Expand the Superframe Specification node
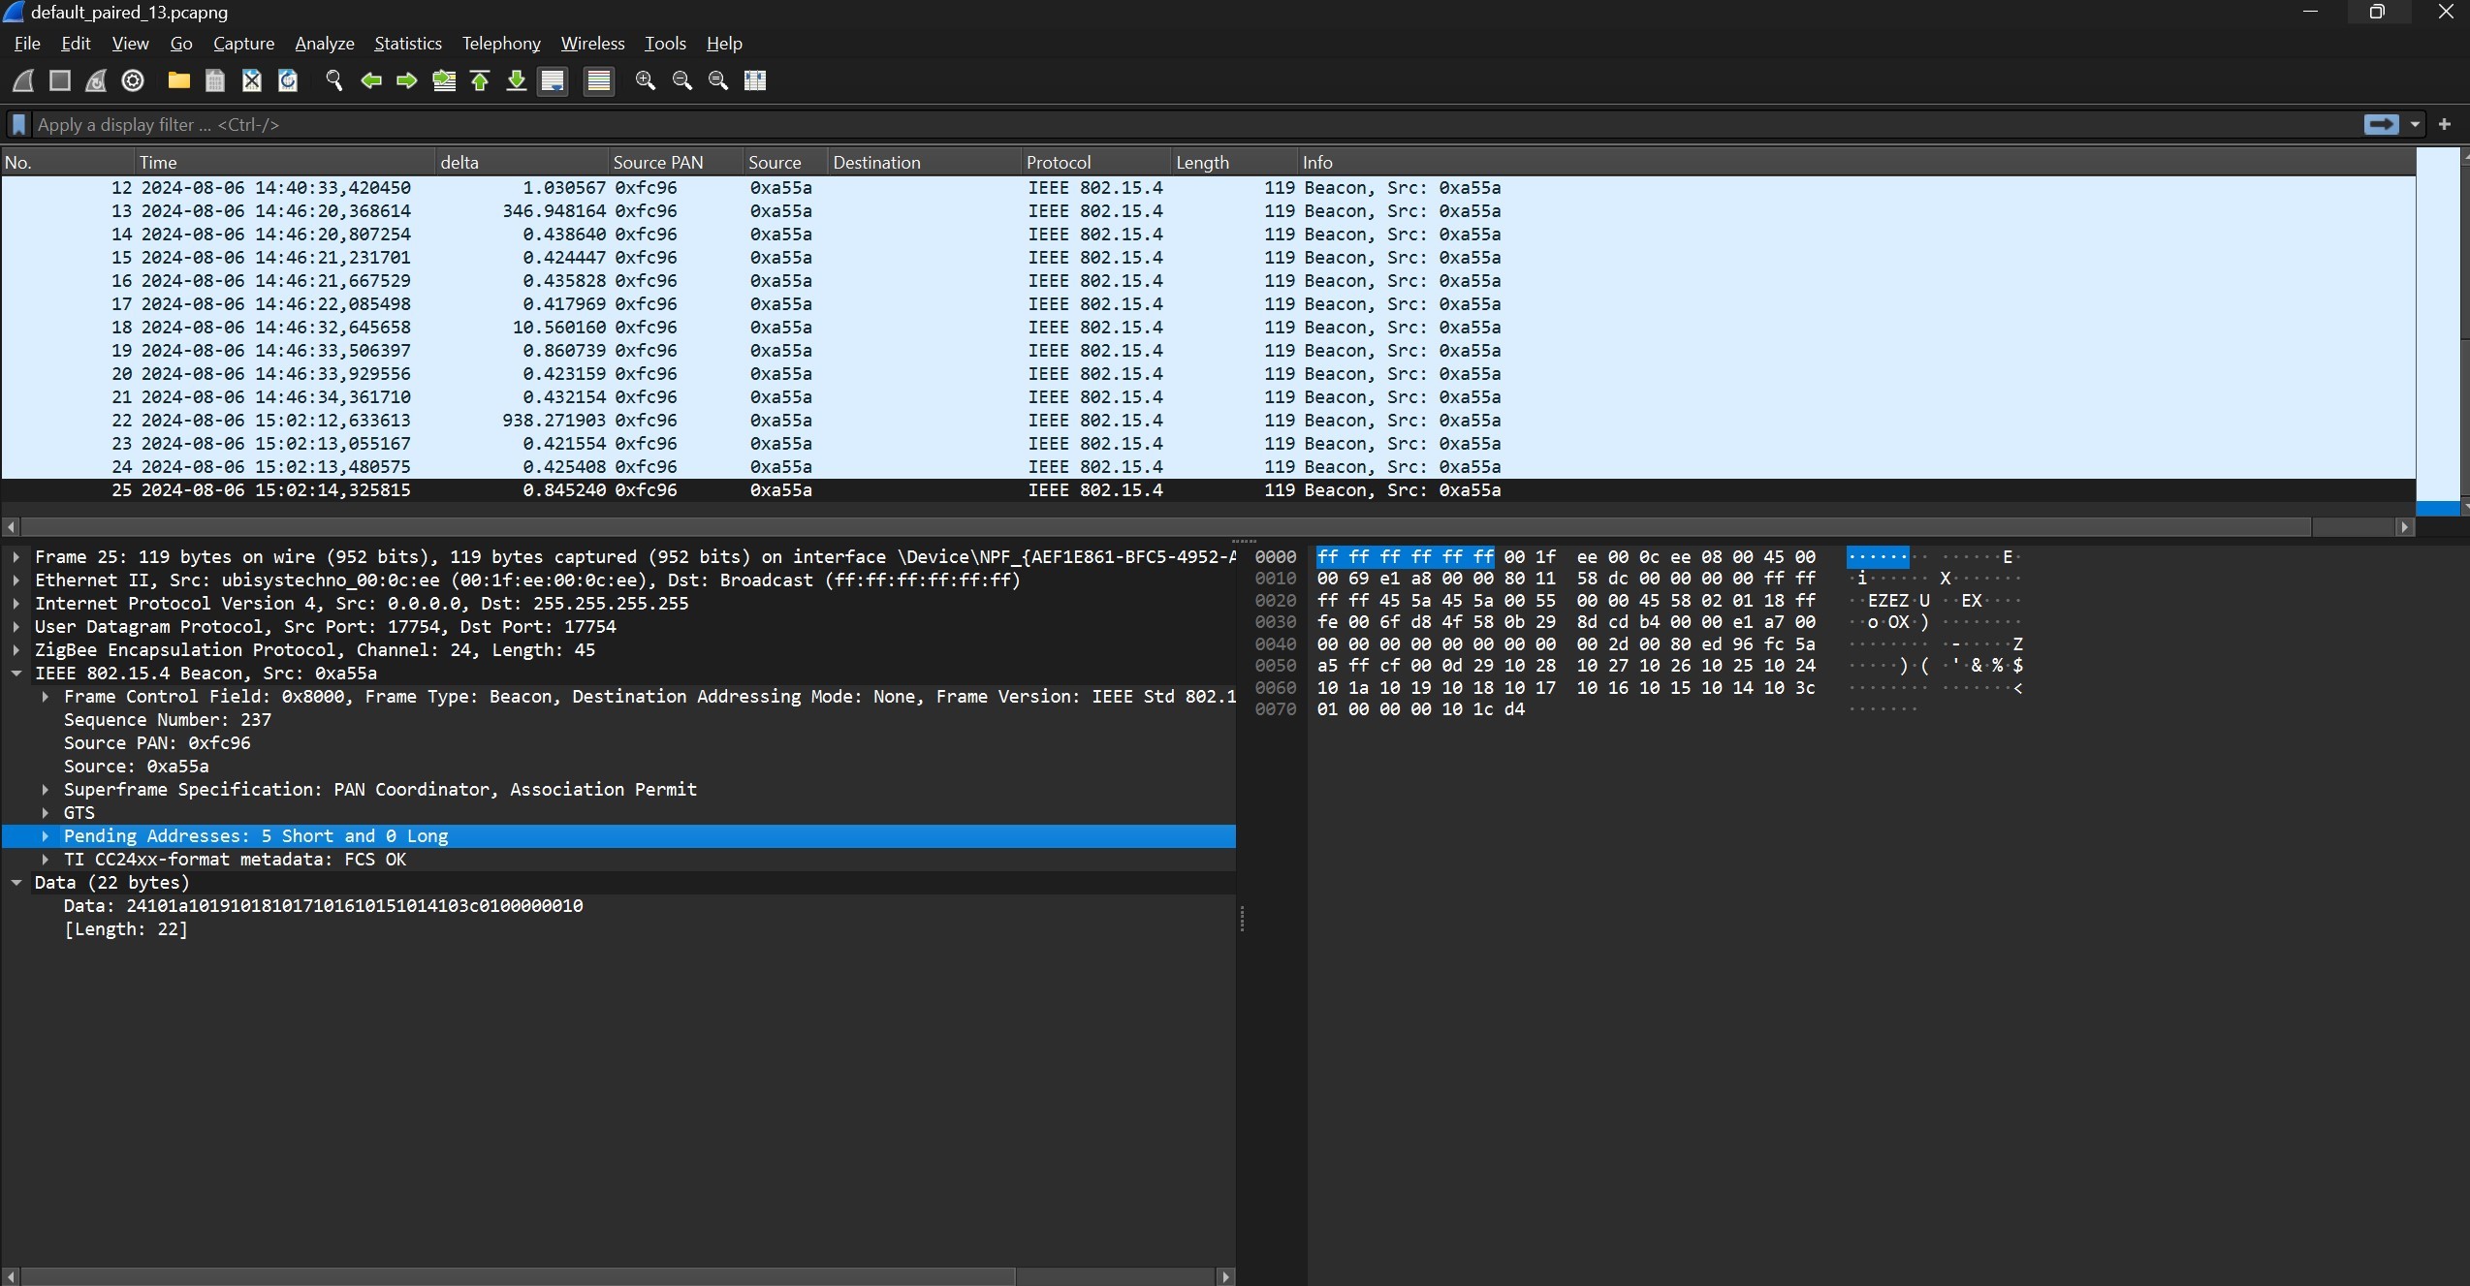Screen dimensions: 2470x1286 (x=46, y=790)
